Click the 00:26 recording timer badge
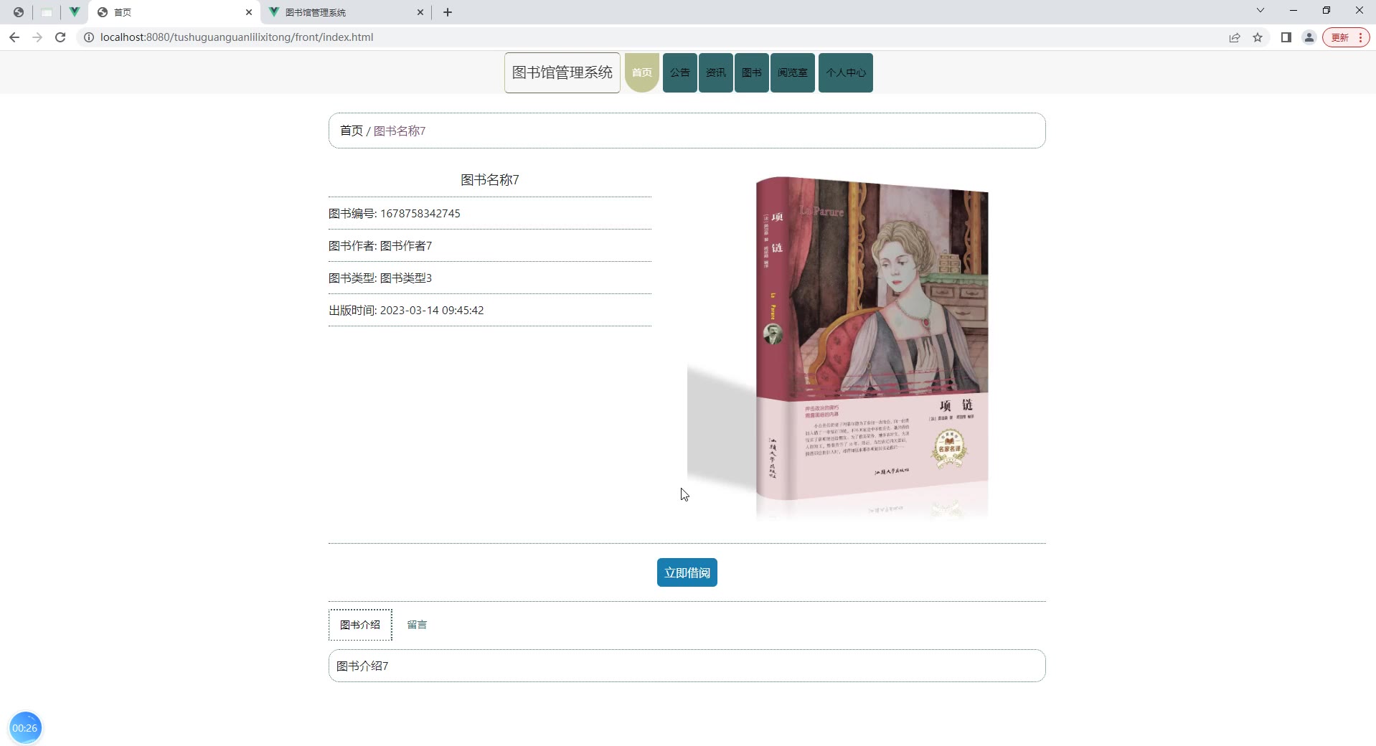Viewport: 1376px width, 746px height. [x=25, y=728]
